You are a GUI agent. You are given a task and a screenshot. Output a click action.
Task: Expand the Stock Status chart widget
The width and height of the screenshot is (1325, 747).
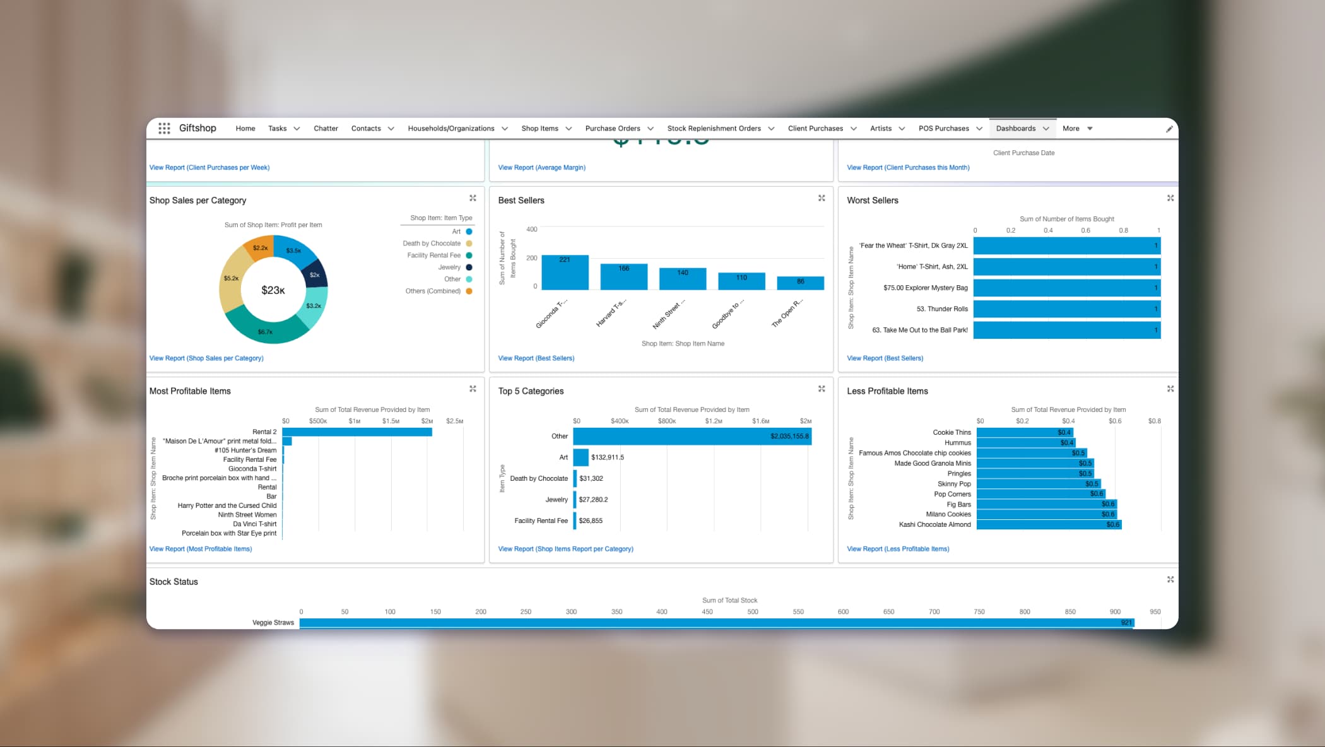pos(1171,579)
